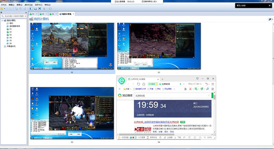The height and width of the screenshot is (149, 274).
Task: Click the 360 browser logo in VM 04
Action: 122,81
